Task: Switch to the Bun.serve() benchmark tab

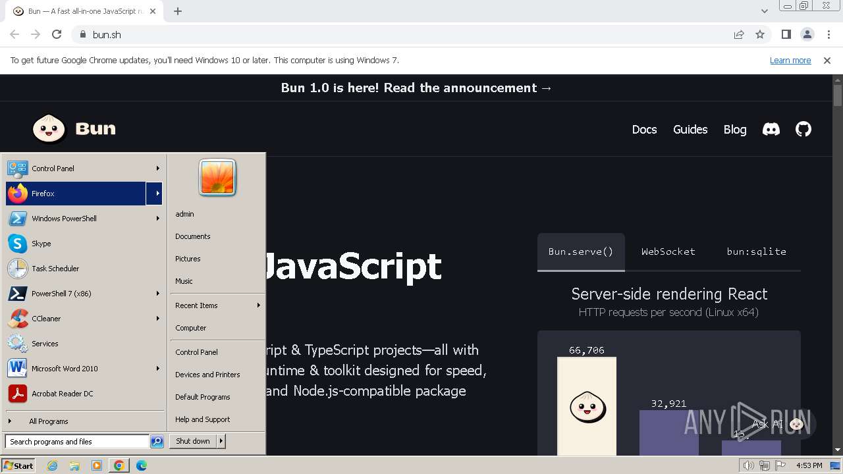Action: [x=581, y=251]
